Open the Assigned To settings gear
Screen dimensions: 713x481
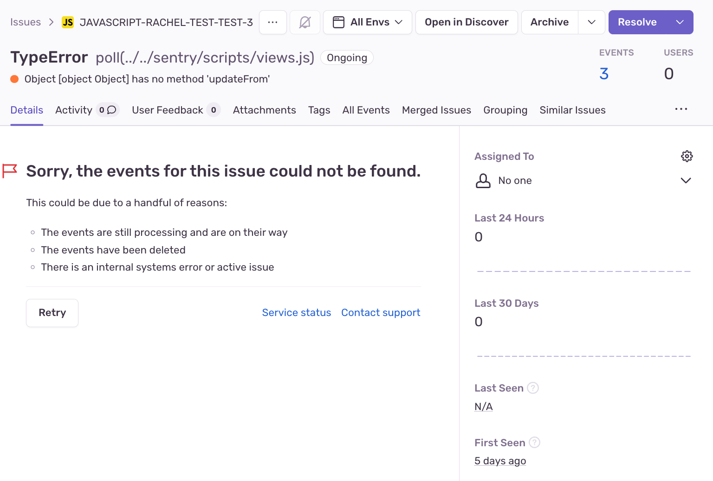[687, 156]
